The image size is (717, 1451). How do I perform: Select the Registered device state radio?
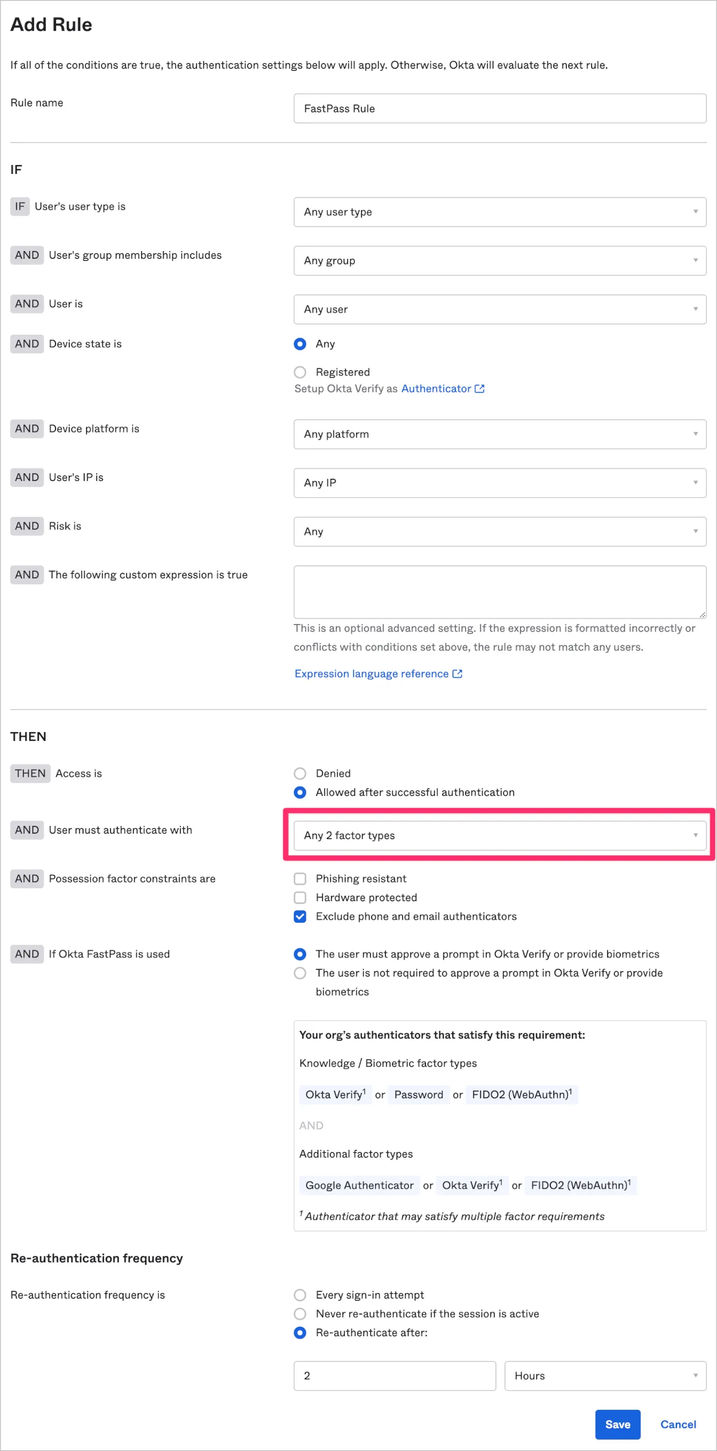[300, 372]
